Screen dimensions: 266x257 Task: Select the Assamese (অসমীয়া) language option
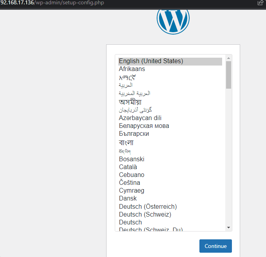click(170, 102)
